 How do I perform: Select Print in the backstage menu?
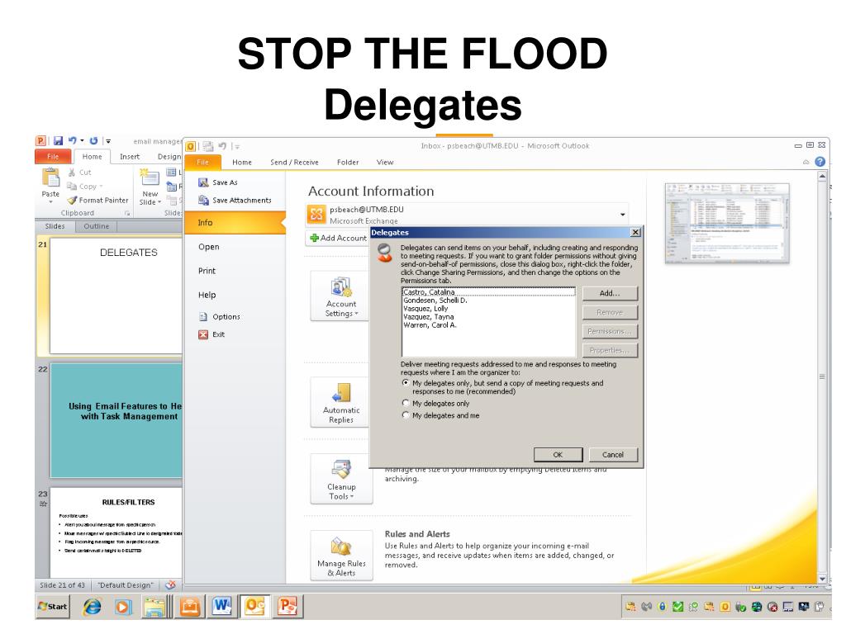207,271
